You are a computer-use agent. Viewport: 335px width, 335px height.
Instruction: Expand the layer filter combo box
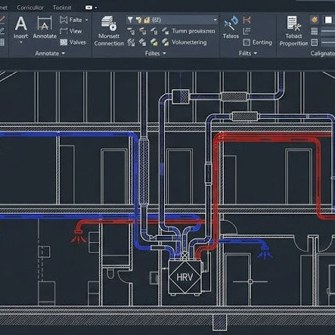tap(215, 20)
